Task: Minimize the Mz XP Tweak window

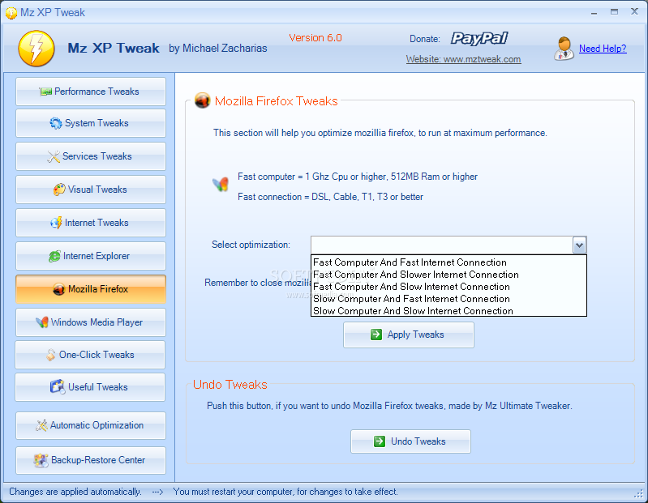Action: coord(594,12)
